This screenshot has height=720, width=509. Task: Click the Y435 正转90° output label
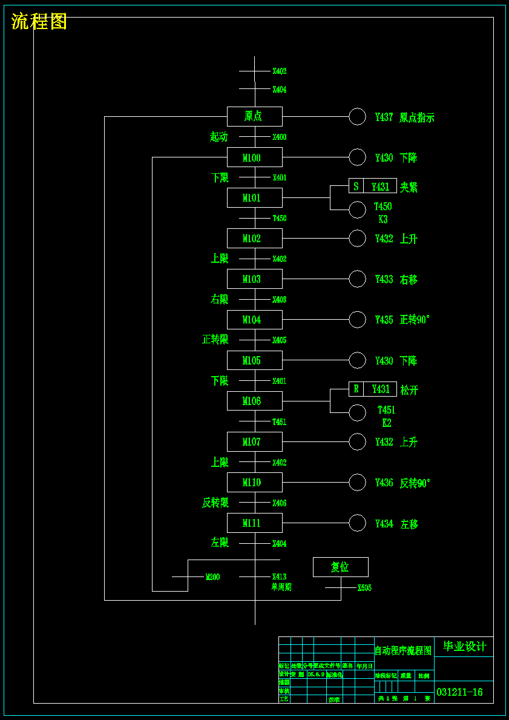402,320
